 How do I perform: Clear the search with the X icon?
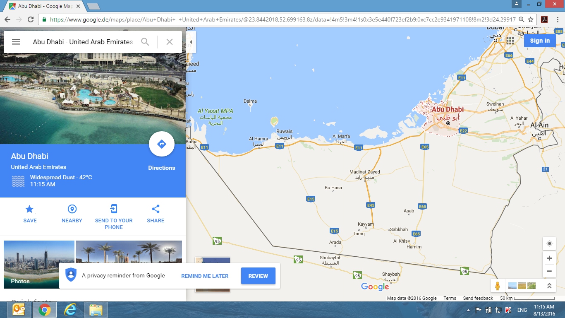pyautogui.click(x=170, y=42)
